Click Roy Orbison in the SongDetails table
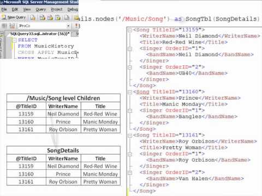 click(x=63, y=182)
